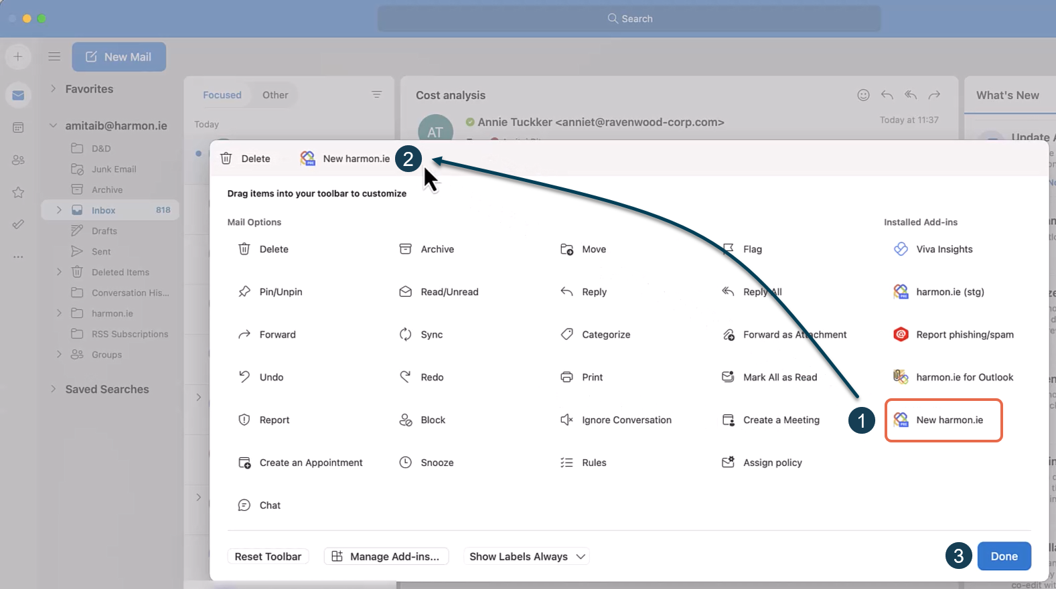Select the Sync option
This screenshot has width=1056, height=589.
point(421,335)
